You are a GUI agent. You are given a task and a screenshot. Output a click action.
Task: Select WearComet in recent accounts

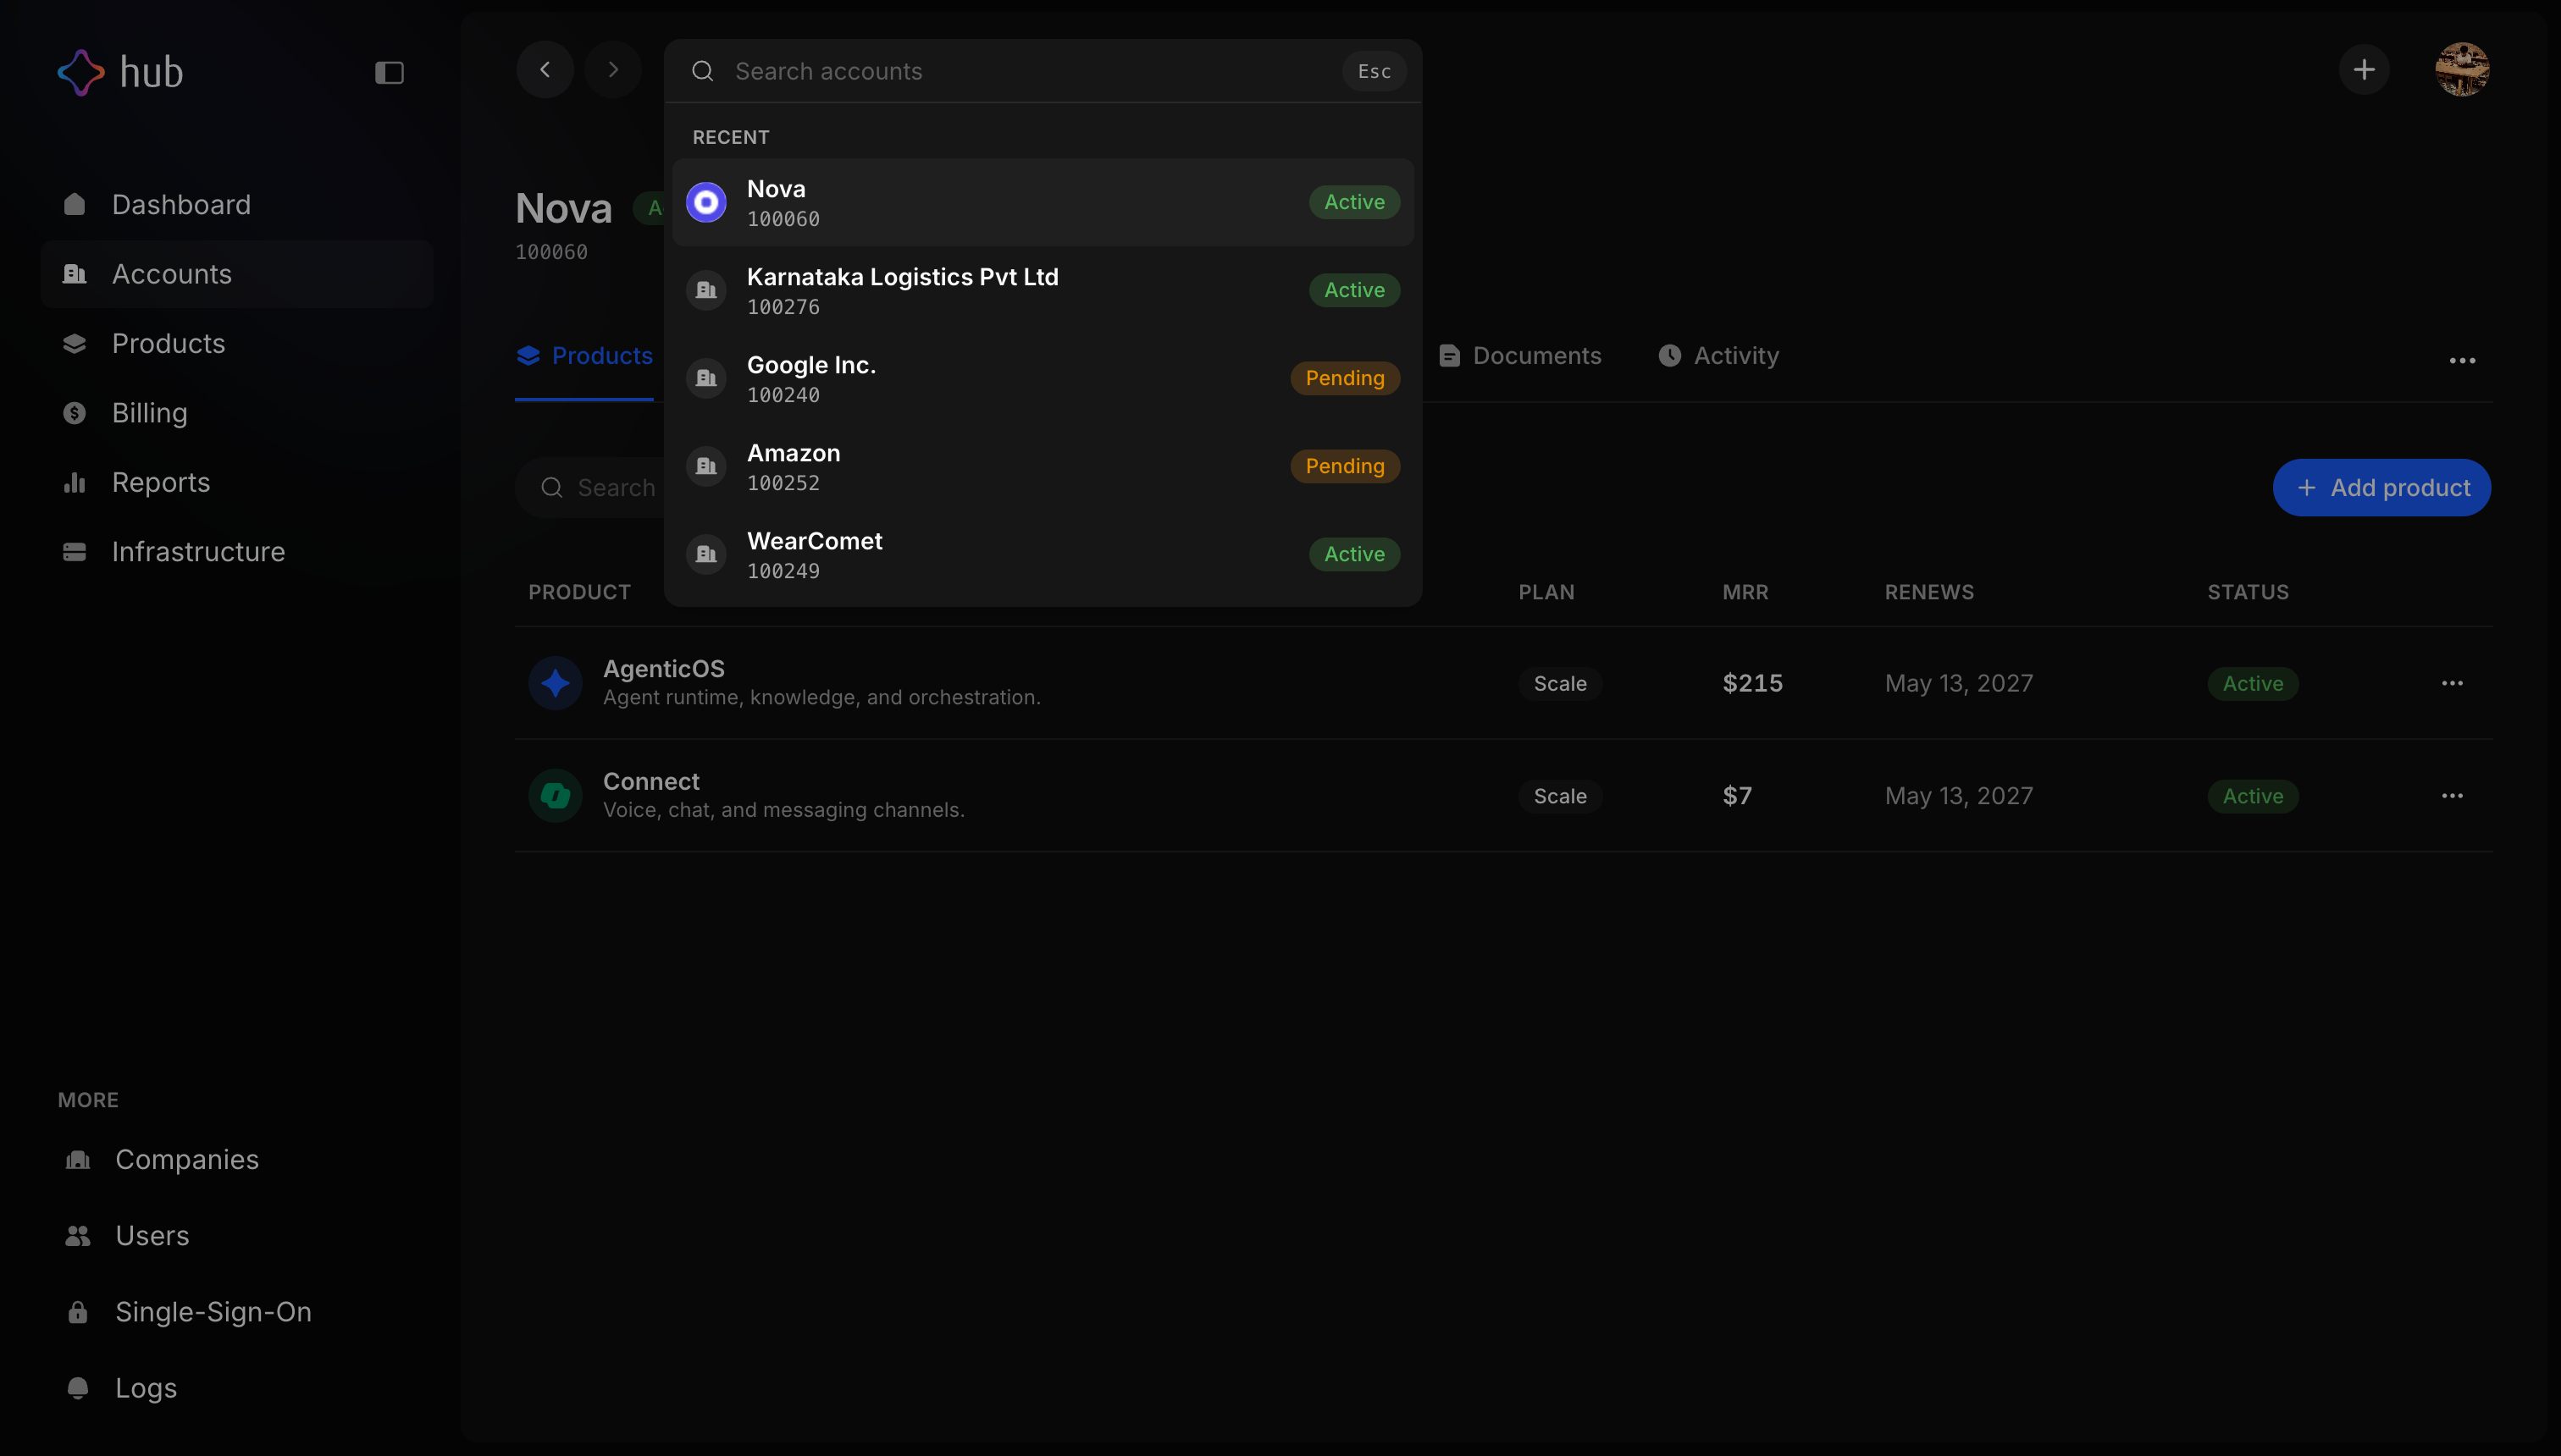point(1043,555)
